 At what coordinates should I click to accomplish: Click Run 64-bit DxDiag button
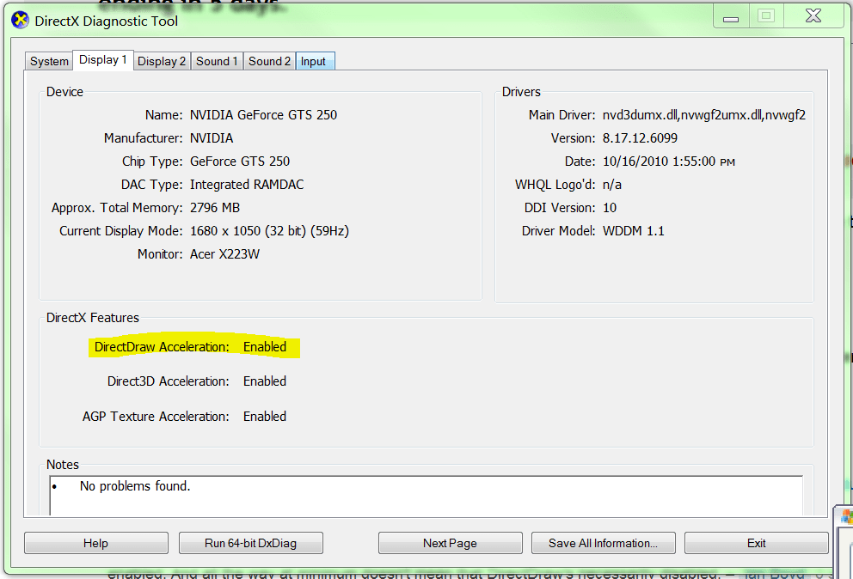point(251,543)
